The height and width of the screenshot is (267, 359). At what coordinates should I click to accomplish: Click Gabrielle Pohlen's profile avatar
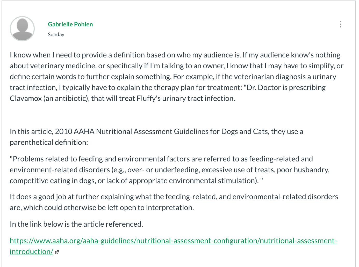click(x=22, y=29)
